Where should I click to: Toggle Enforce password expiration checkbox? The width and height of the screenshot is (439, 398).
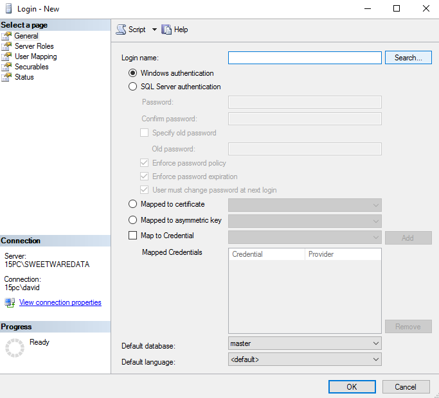pyautogui.click(x=144, y=177)
